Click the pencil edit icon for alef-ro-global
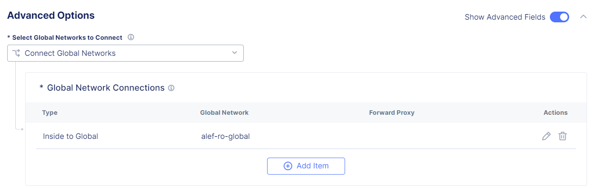The height and width of the screenshot is (188, 592). coord(546,136)
